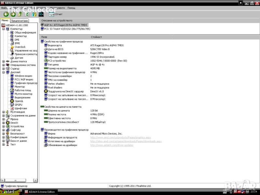Click the green Back arrow toolbar icon
The image size is (260, 195).
[x=6, y=14]
